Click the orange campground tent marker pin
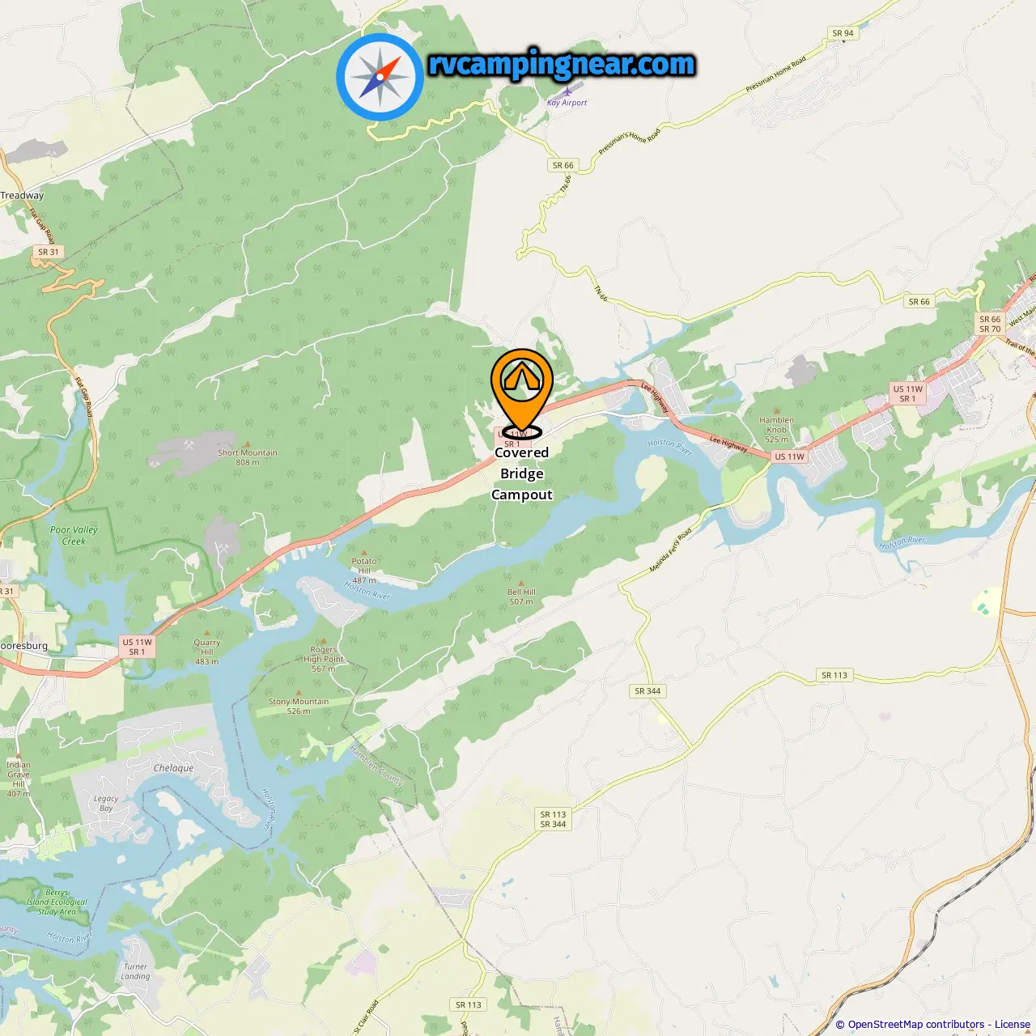Image resolution: width=1036 pixels, height=1036 pixels. click(x=522, y=390)
